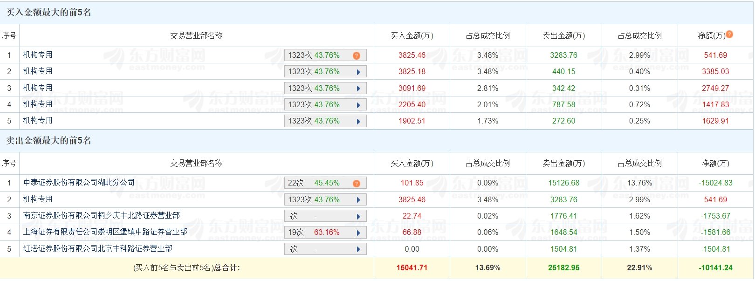Select net amount -1504.81
755x281 pixels.
coord(715,249)
